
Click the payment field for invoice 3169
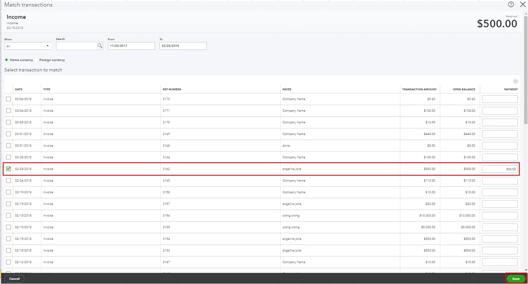pyautogui.click(x=500, y=134)
